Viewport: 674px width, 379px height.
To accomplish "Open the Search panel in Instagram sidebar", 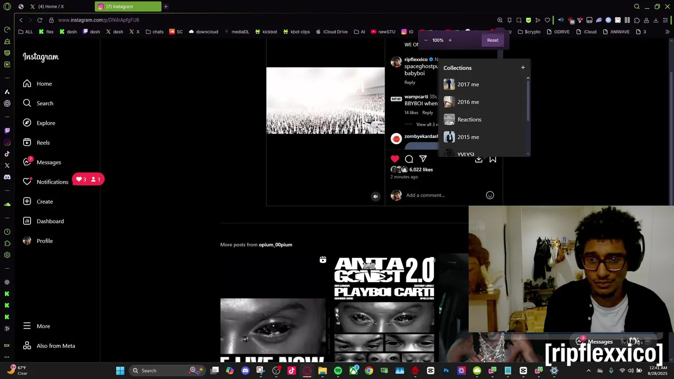I will pos(38,103).
